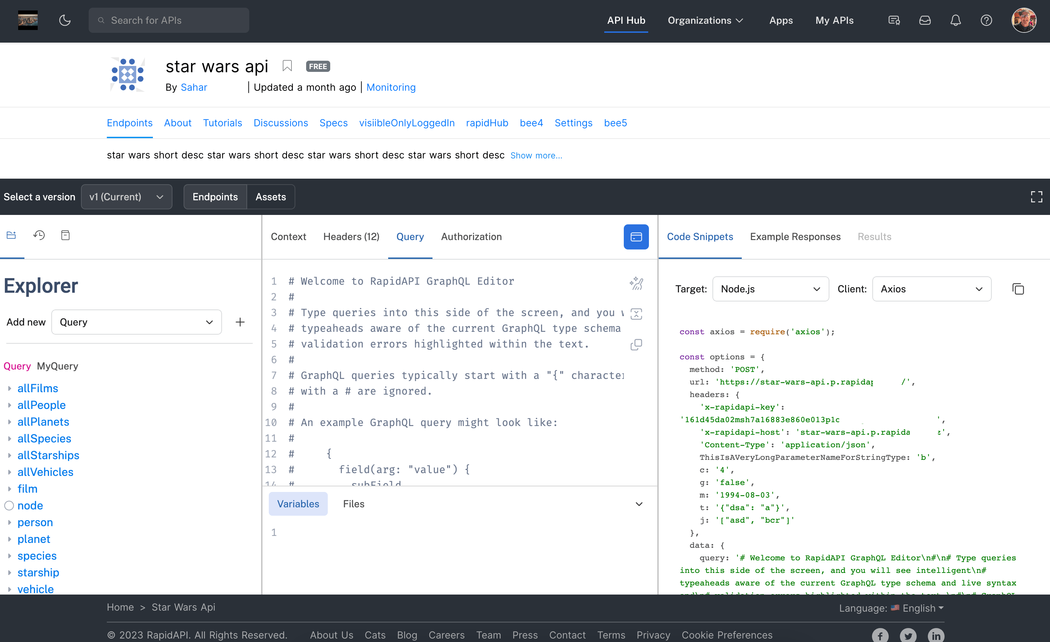This screenshot has width=1050, height=642.
Task: Click the help question mark icon
Action: coord(986,20)
